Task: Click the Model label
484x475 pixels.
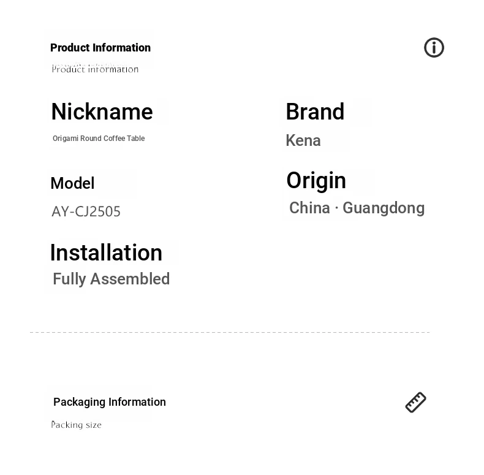Action: tap(72, 183)
